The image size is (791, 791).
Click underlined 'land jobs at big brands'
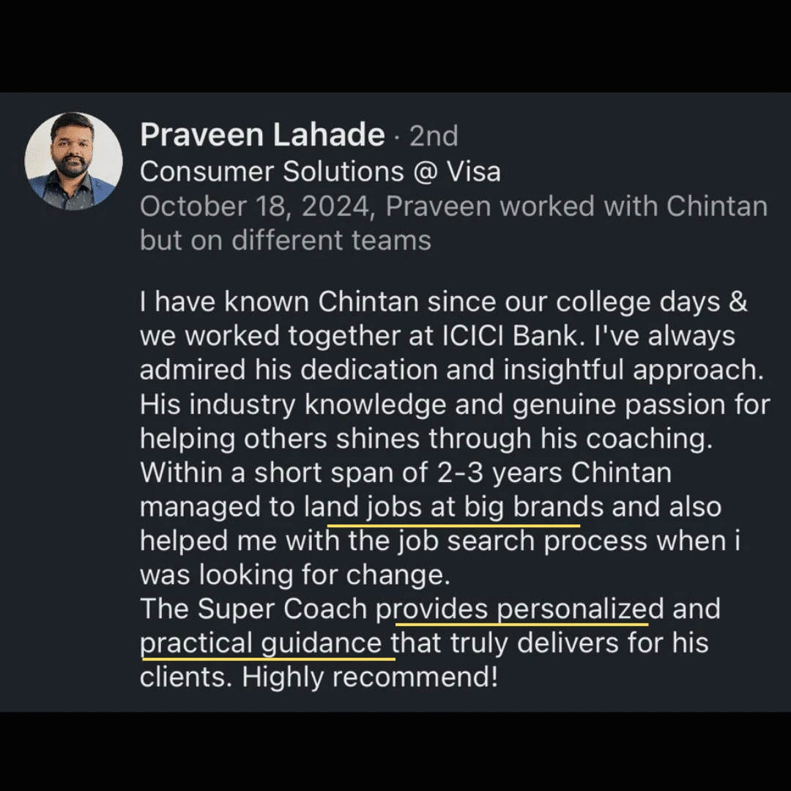453,508
